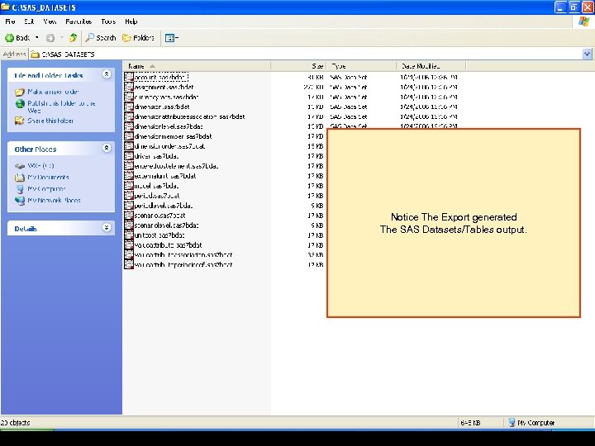The width and height of the screenshot is (595, 446).
Task: Click the scenariolevel.sas7bdat file name
Action: pos(166,225)
